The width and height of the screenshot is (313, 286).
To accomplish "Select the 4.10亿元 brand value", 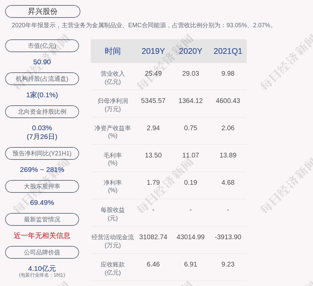I will click(42, 269).
